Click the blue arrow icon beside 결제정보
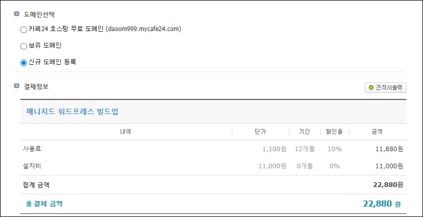423x217 pixels. 17,86
